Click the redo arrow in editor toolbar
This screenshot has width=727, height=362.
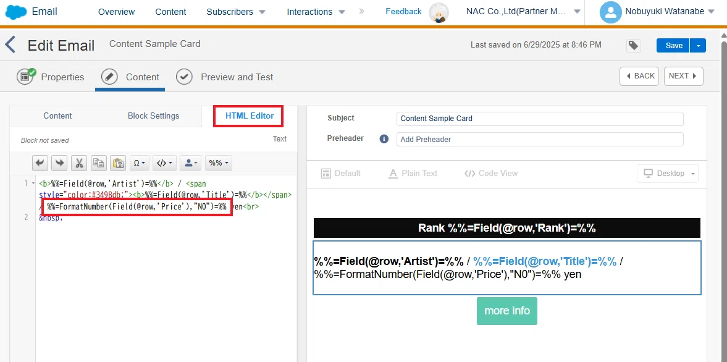(60, 163)
